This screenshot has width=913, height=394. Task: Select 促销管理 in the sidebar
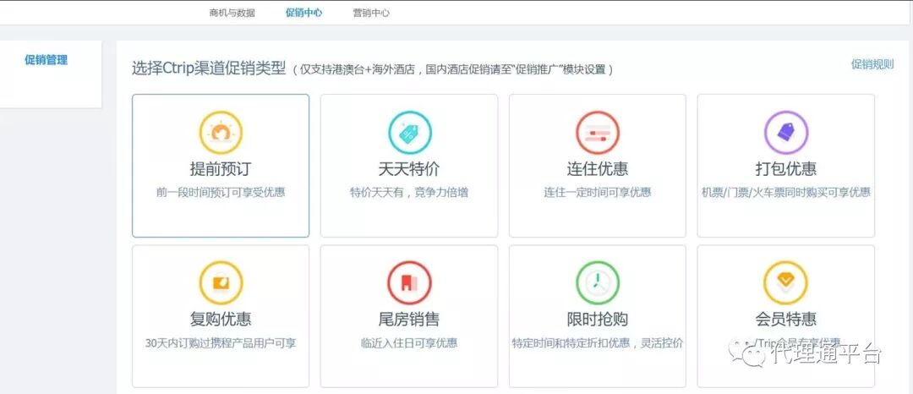coord(46,59)
